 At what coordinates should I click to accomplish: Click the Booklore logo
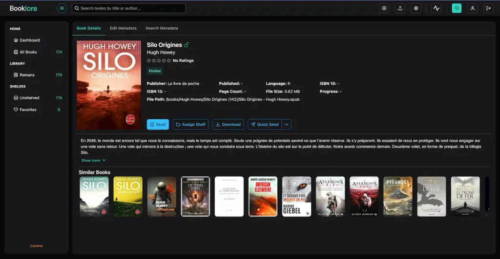pos(23,8)
